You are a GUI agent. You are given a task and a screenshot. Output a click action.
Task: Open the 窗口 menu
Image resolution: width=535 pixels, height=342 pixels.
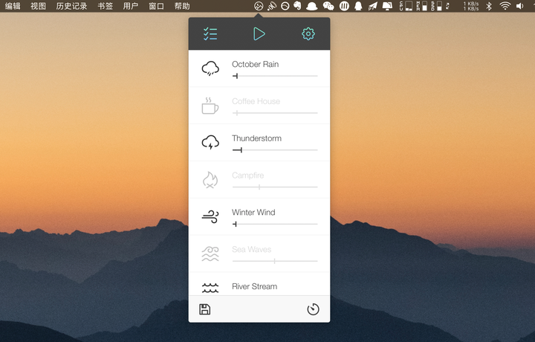pyautogui.click(x=156, y=6)
